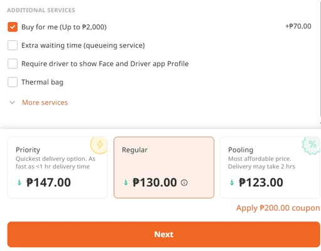Click the lightning bolt Priority badge icon

(99, 145)
